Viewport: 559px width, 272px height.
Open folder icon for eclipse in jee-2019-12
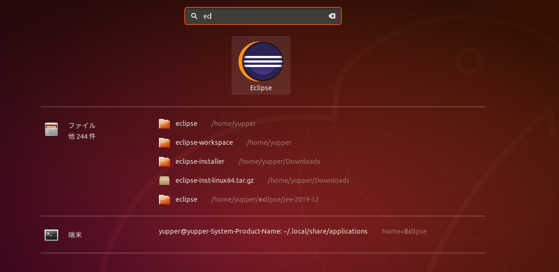164,199
